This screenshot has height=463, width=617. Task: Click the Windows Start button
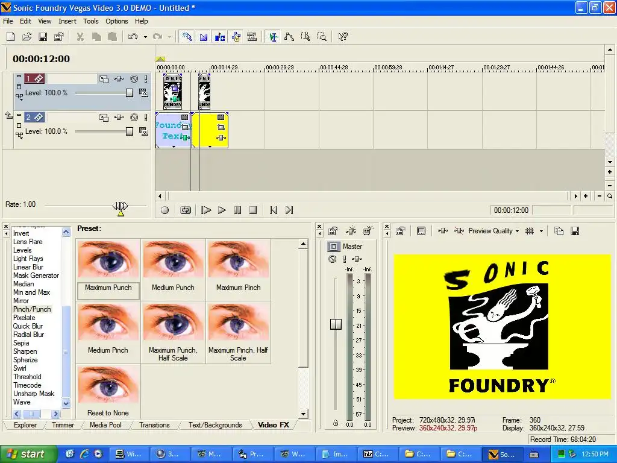[x=28, y=454]
